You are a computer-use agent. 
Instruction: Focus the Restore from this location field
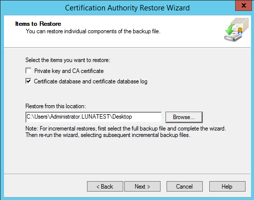[x=93, y=117]
